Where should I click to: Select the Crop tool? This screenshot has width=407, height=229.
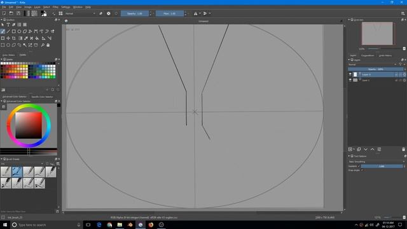(14, 38)
